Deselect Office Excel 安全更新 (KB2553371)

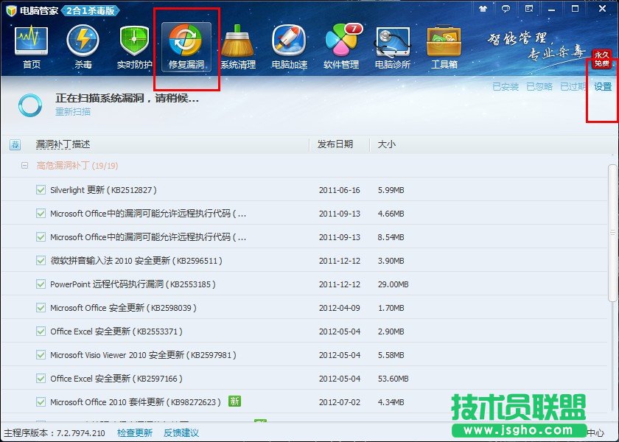tap(41, 331)
